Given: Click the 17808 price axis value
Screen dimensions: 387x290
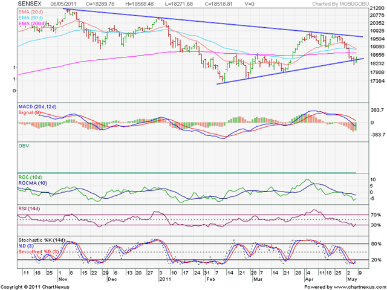Looking at the screenshot, I should [377, 72].
